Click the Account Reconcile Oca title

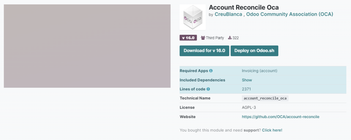244,8
